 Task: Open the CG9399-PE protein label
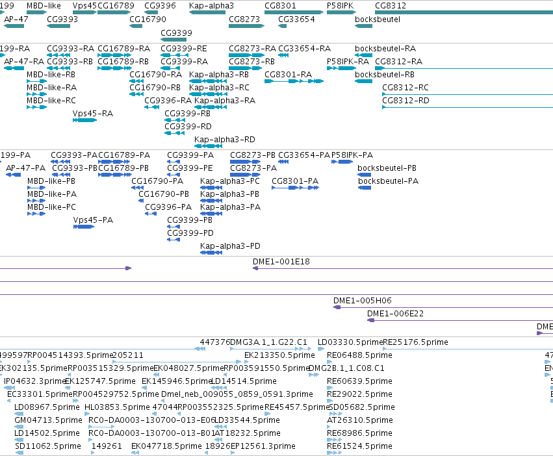(190, 168)
